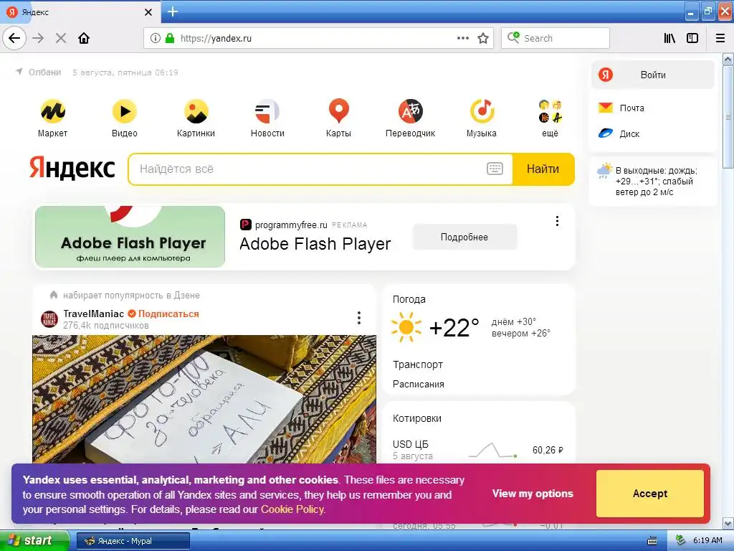Click View my options in cookie banner
Image resolution: width=734 pixels, height=551 pixels.
533,494
